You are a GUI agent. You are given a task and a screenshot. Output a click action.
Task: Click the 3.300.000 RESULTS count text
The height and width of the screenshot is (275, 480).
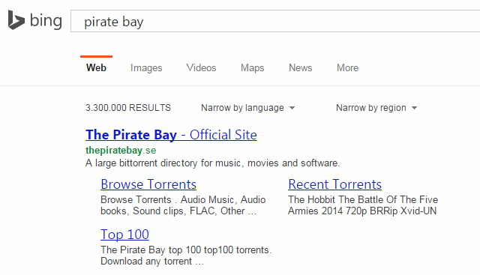tap(128, 108)
